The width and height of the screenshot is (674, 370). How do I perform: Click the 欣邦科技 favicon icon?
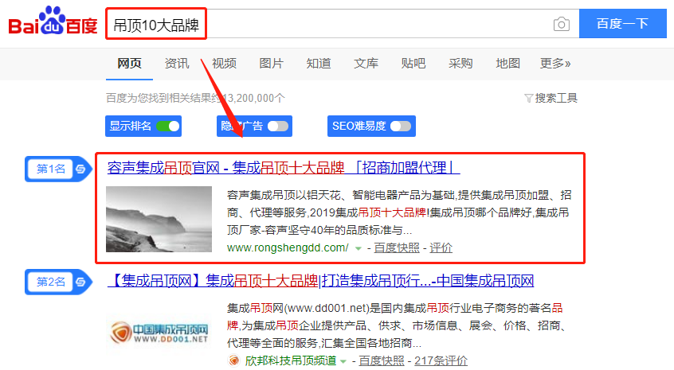[233, 360]
